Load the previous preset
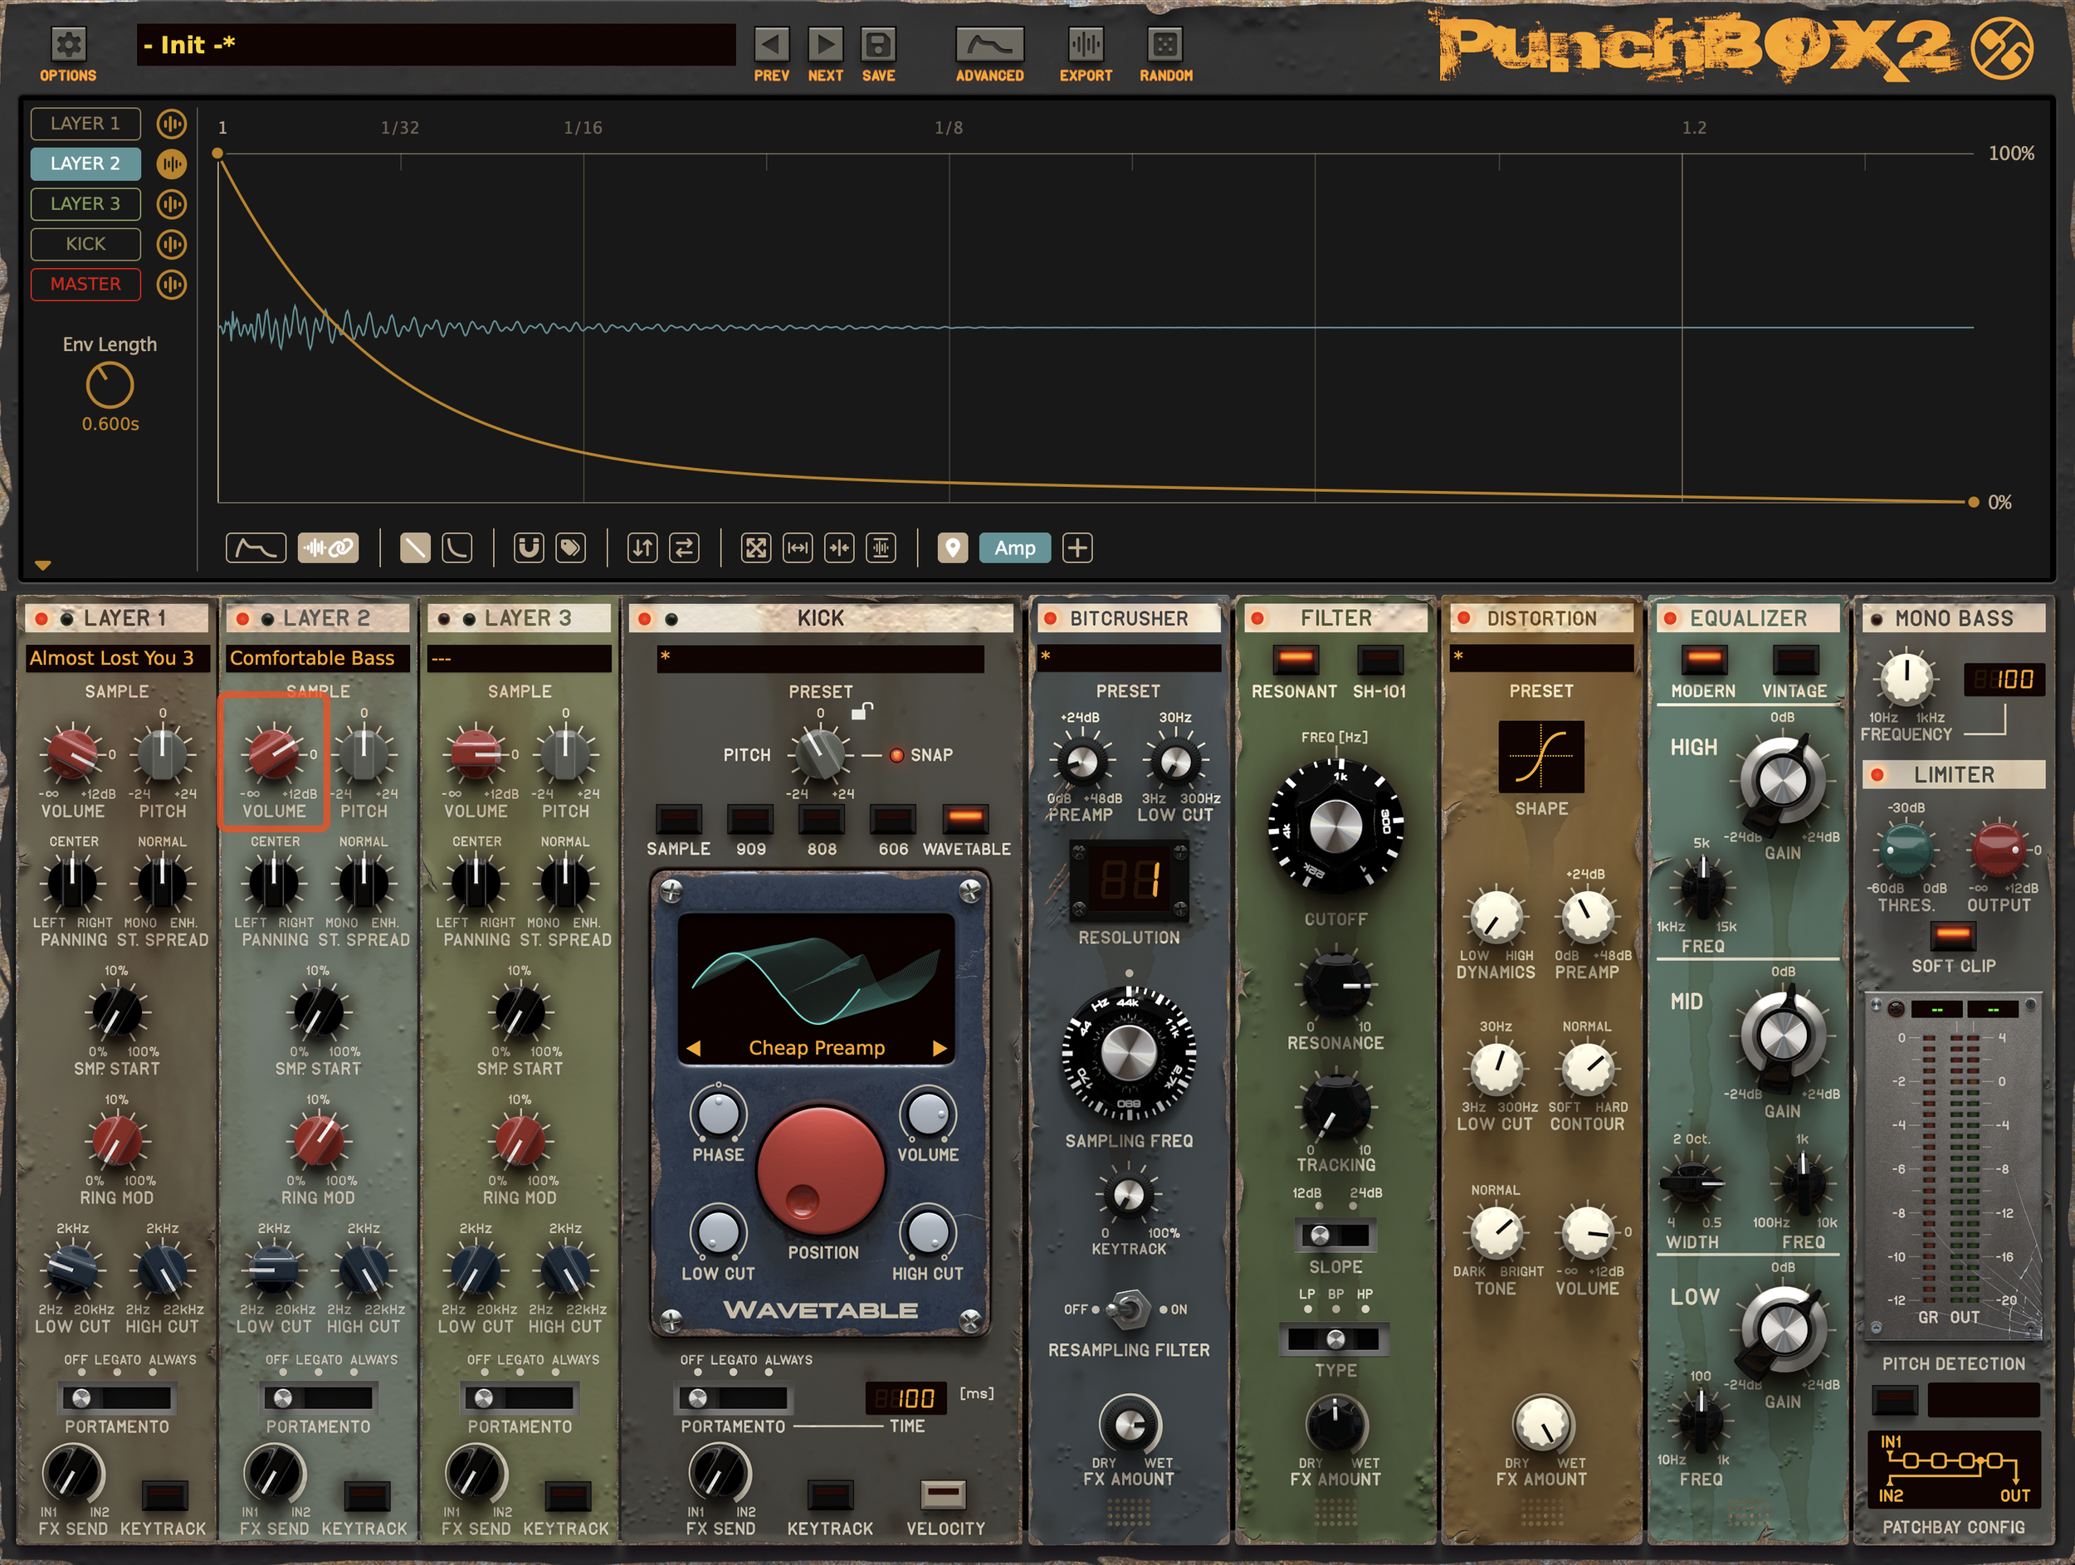This screenshot has width=2075, height=1565. (x=771, y=44)
